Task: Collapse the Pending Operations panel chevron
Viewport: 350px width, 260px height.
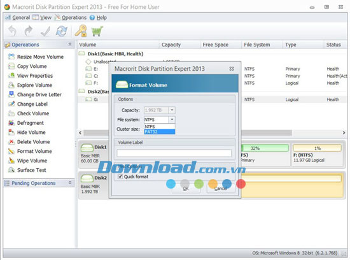Action: 70,183
